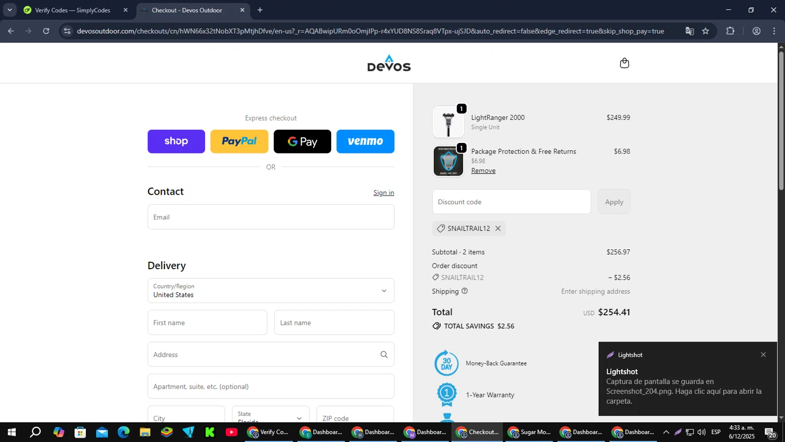Switch to the Sugar Mo... taskbar window

point(530,432)
